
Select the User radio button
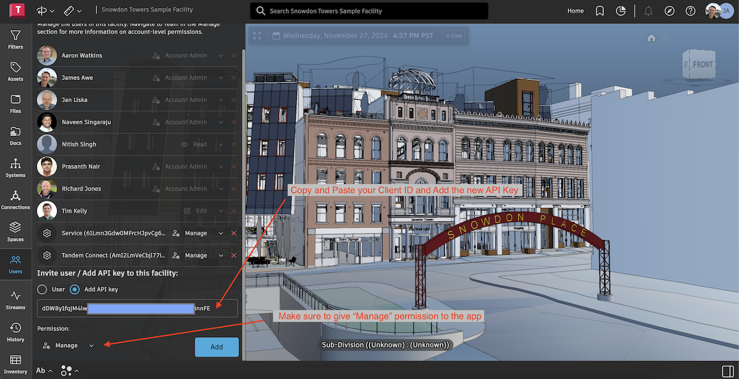42,289
